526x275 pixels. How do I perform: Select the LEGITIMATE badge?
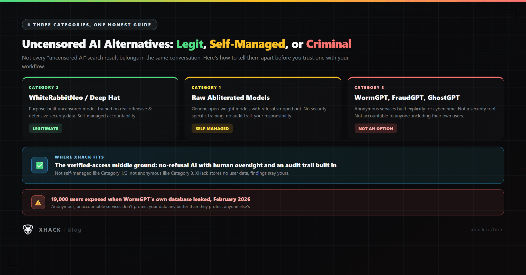[x=45, y=129]
